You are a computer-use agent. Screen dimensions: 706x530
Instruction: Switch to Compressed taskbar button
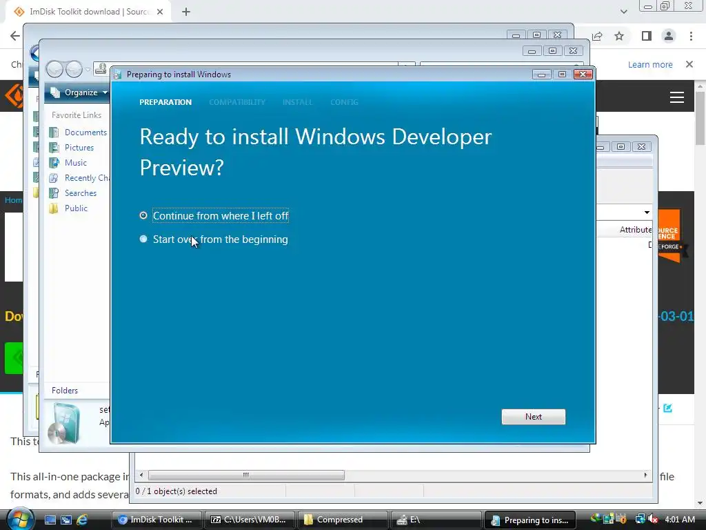pyautogui.click(x=343, y=520)
